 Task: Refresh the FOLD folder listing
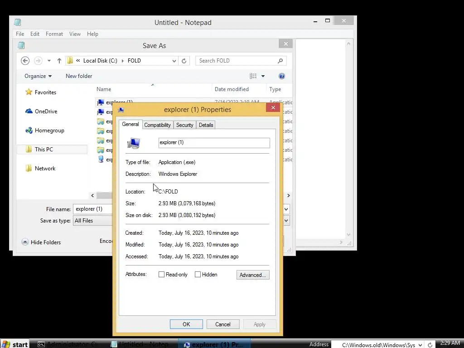pyautogui.click(x=184, y=61)
